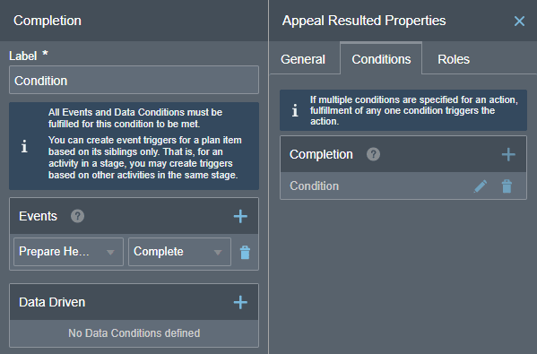Close Appeal Resulted Properties panel
Viewport: 537px width, 354px height.
(x=519, y=22)
